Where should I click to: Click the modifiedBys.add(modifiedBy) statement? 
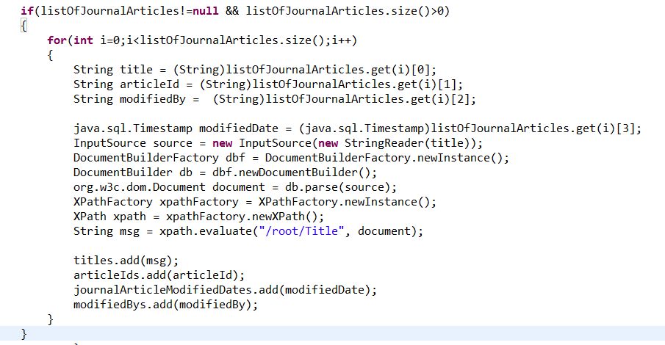(165, 305)
